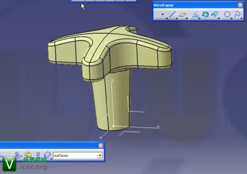
Task: Select the Circle tool in Wireframe toolbar
Action: tap(227, 14)
